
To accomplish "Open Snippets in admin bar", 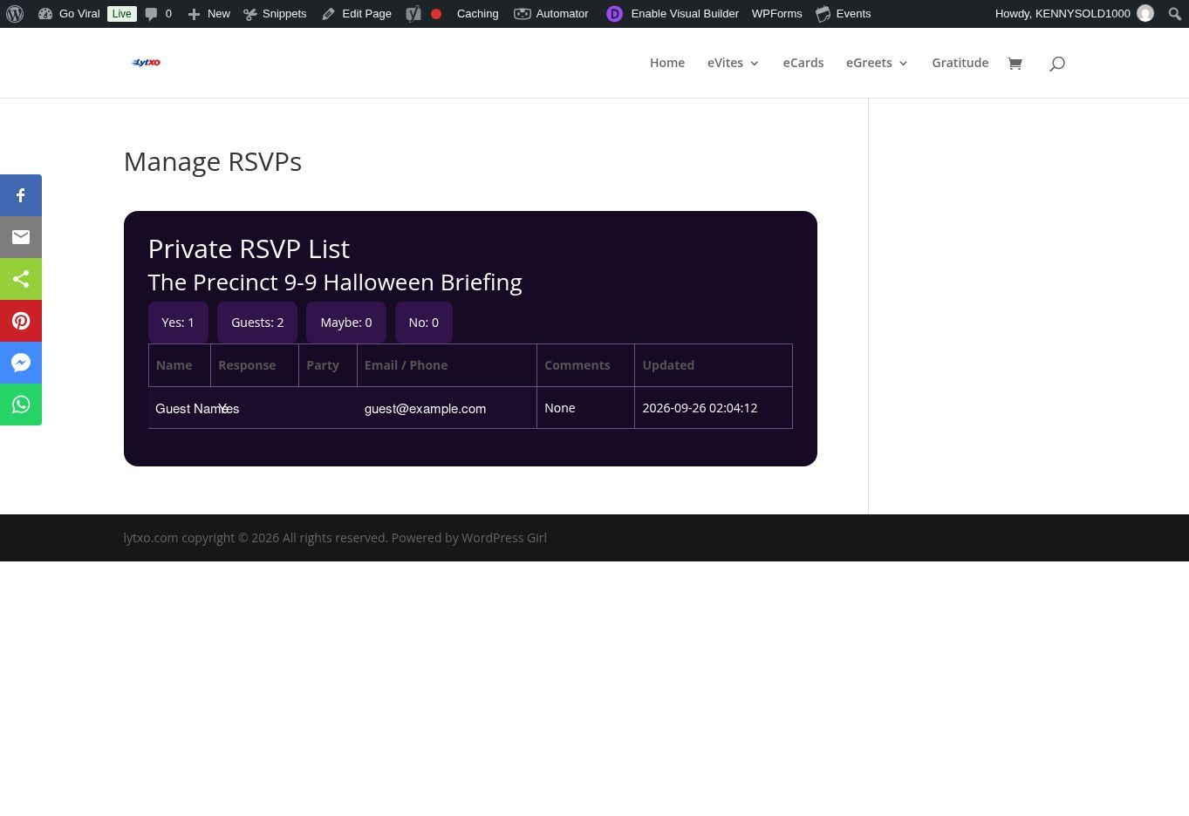I will (x=275, y=14).
